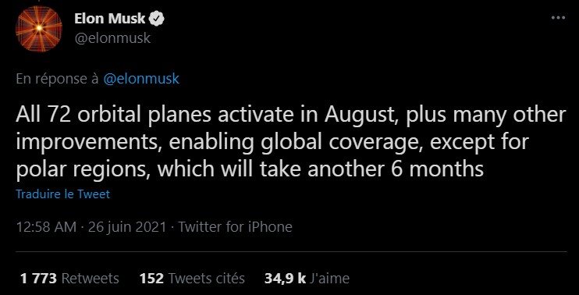Click 'another 6 months' in the tweet

pyautogui.click(x=396, y=169)
